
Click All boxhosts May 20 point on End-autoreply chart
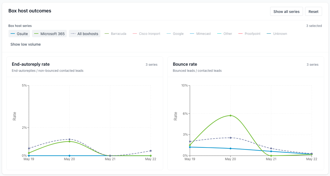pyautogui.click(x=69, y=139)
